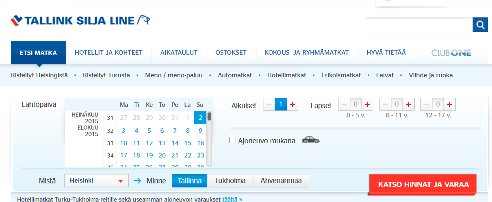Remove a child aged 6 - 11 v.
492x202 pixels.
tap(385, 105)
